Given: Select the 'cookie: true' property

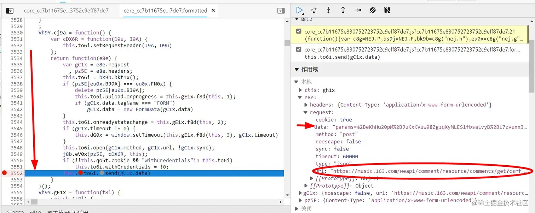Looking at the screenshot, I should (334, 120).
